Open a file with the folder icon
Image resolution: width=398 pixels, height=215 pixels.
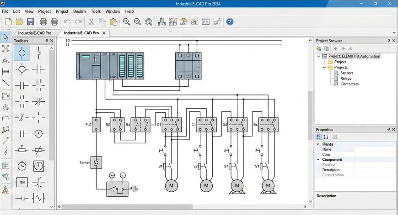click(x=19, y=22)
